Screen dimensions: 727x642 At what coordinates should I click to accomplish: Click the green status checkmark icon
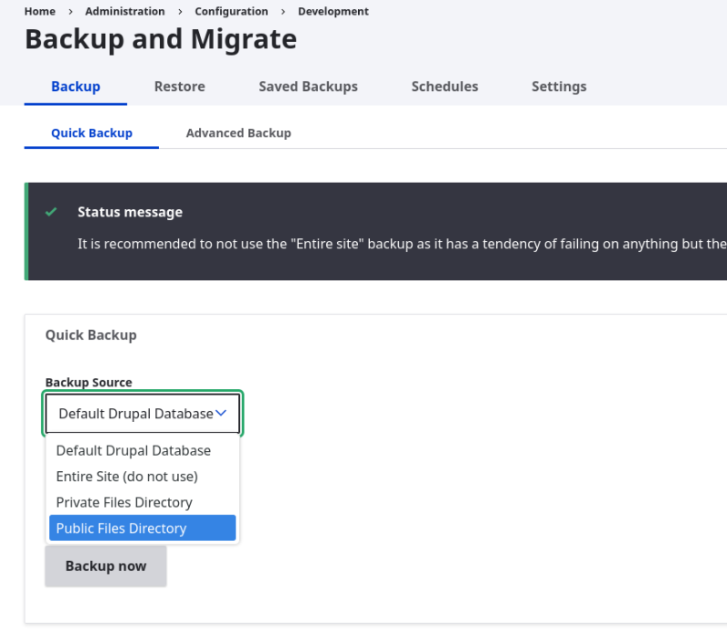click(51, 212)
